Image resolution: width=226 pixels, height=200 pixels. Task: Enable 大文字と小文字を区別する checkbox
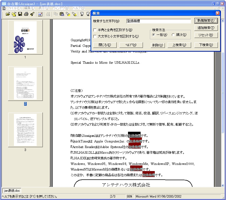coord(95,36)
